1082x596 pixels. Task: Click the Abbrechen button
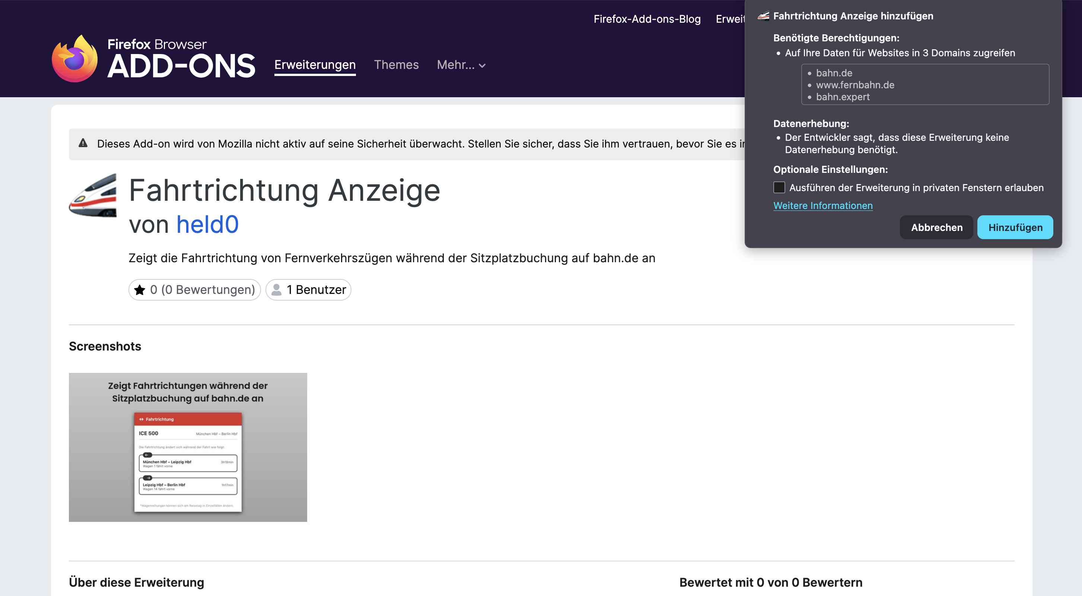click(936, 227)
